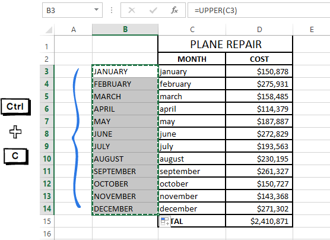The image size is (330, 240).
Task: Select row 8 header
Action: (x=47, y=134)
